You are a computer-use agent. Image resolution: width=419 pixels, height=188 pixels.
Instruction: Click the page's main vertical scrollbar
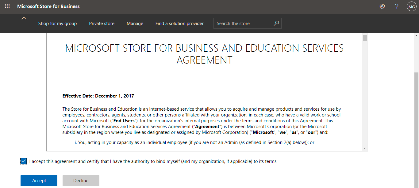416,130
